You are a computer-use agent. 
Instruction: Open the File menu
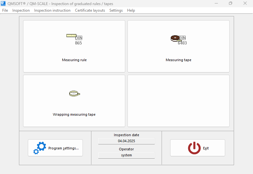5,10
